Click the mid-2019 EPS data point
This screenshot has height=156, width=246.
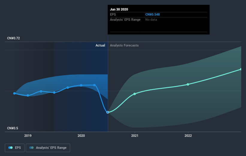click(x=54, y=92)
